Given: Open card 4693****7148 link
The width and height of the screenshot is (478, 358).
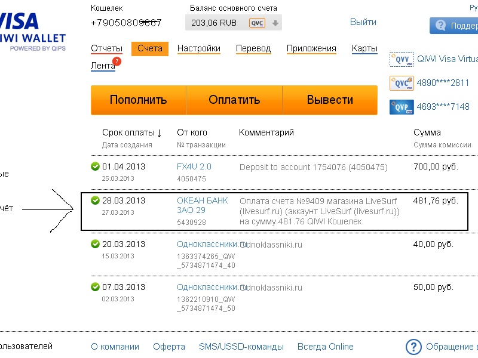Looking at the screenshot, I should coord(443,107).
